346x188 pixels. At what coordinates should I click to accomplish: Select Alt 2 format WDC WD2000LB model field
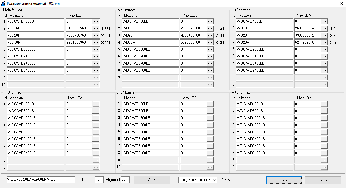pyautogui.click(x=265, y=50)
